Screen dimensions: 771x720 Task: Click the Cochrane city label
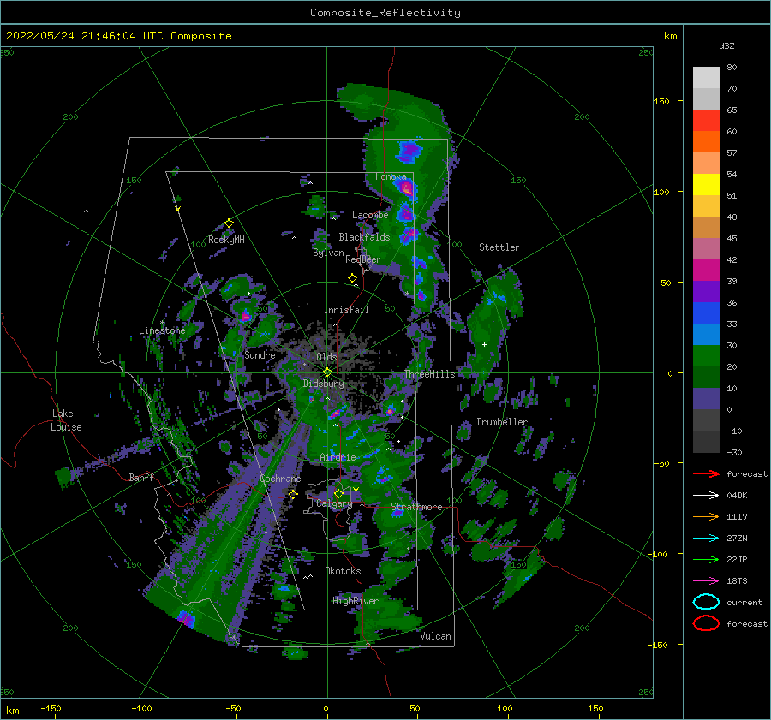click(x=280, y=479)
